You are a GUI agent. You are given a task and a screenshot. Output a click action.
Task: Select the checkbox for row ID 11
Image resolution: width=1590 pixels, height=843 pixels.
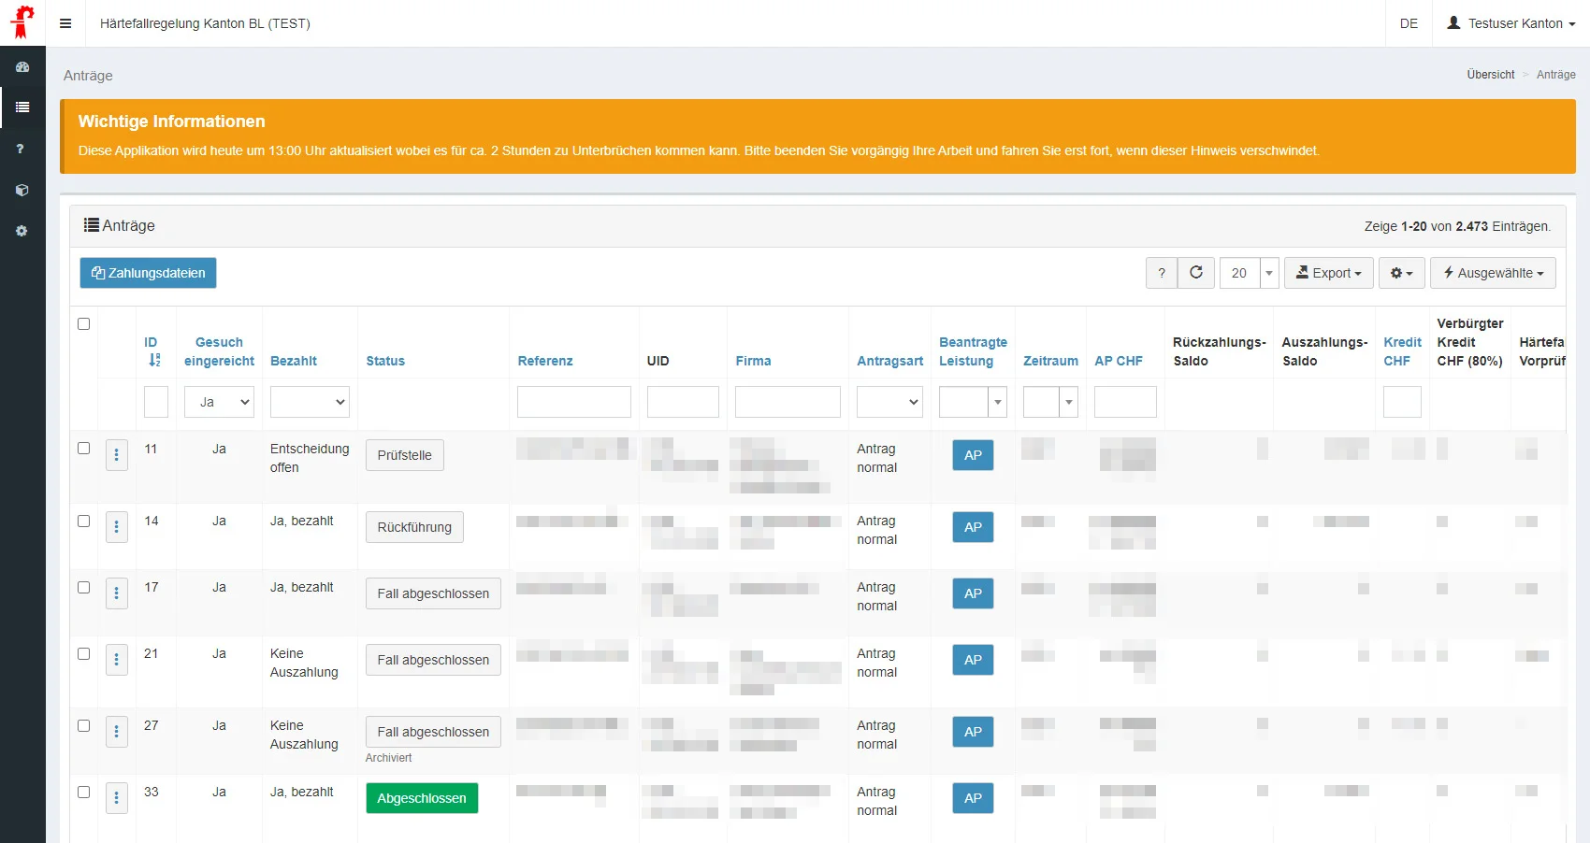point(84,449)
